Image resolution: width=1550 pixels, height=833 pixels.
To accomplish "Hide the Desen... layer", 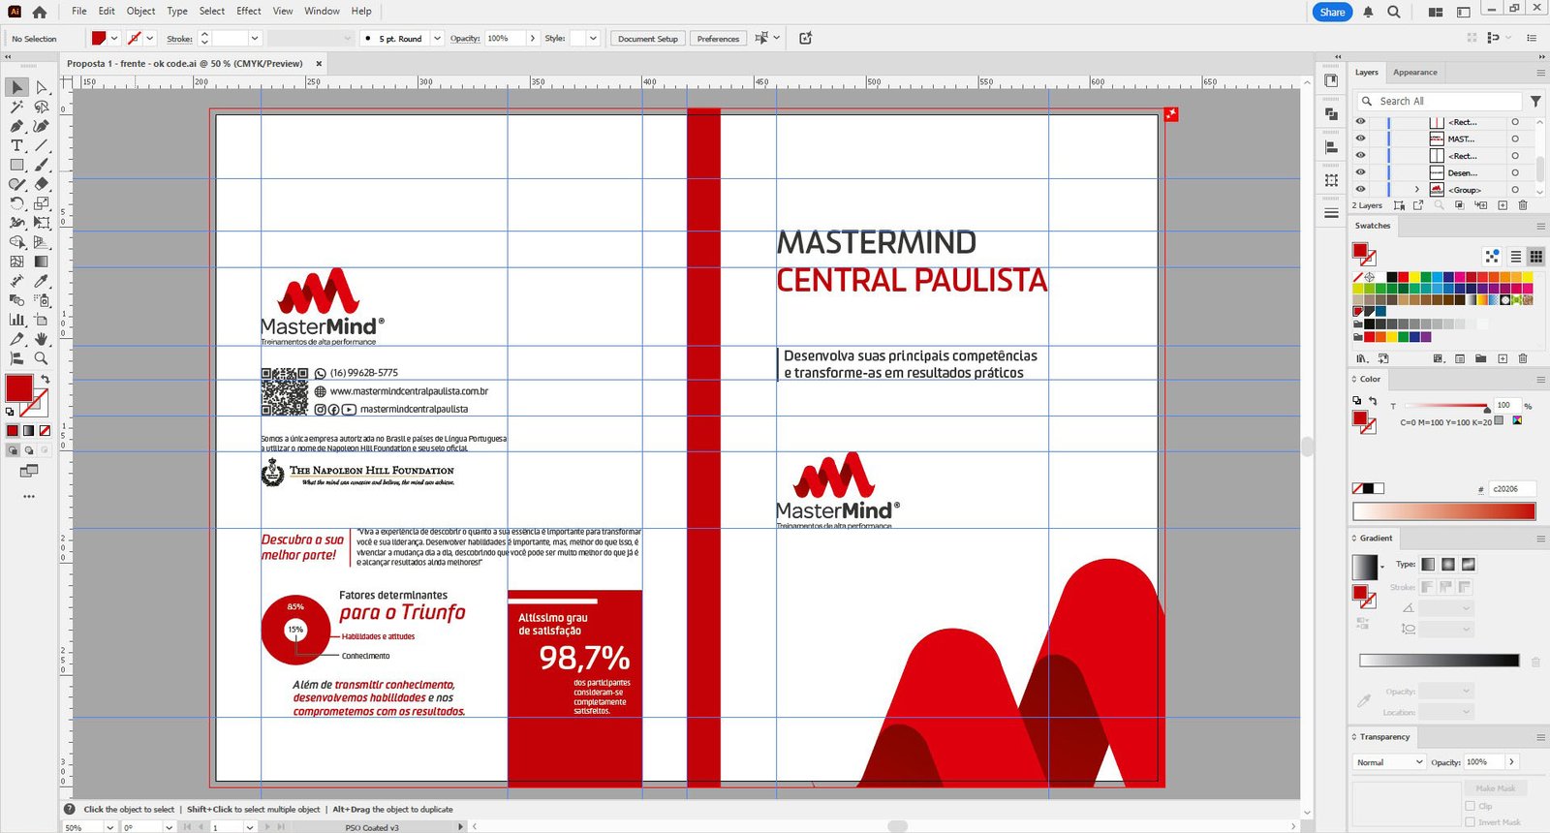I will pyautogui.click(x=1360, y=172).
